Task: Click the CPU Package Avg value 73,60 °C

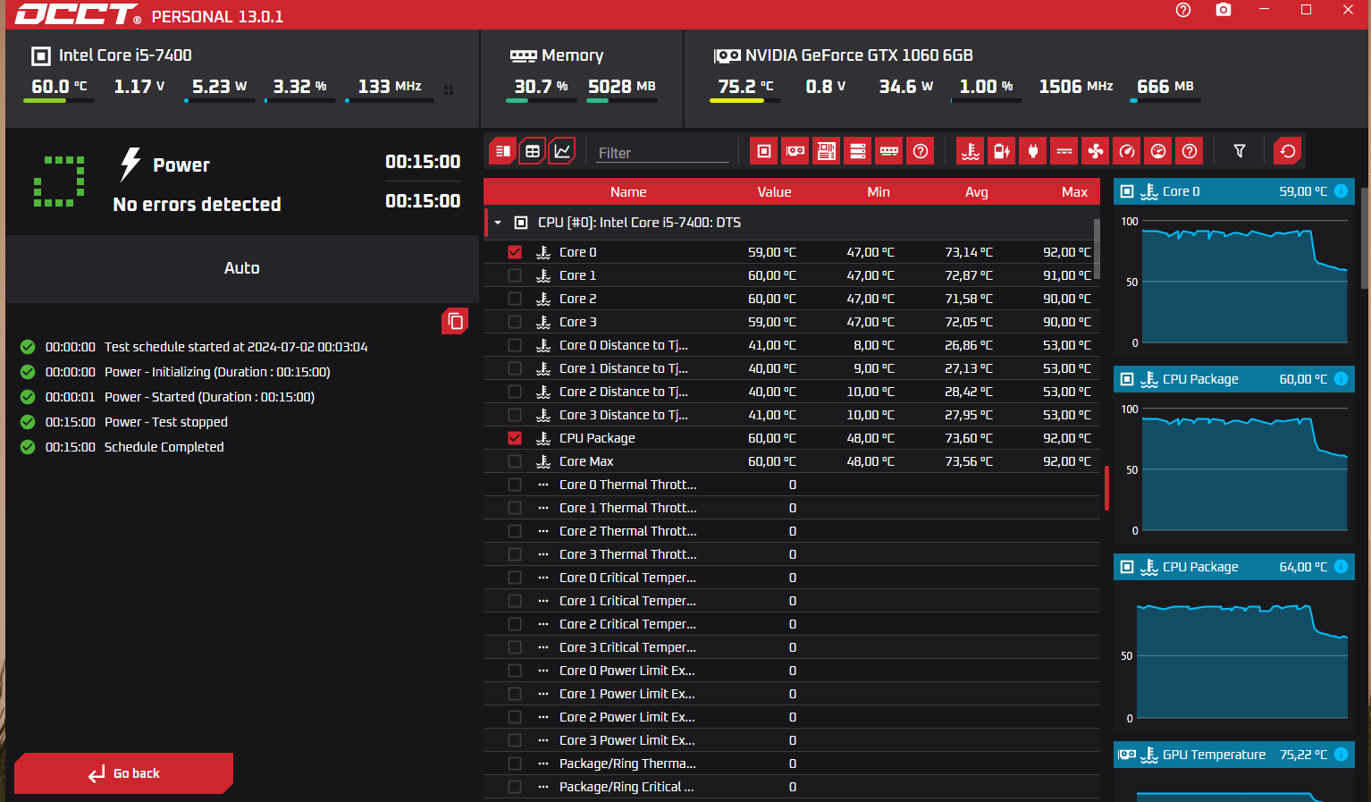Action: [969, 438]
